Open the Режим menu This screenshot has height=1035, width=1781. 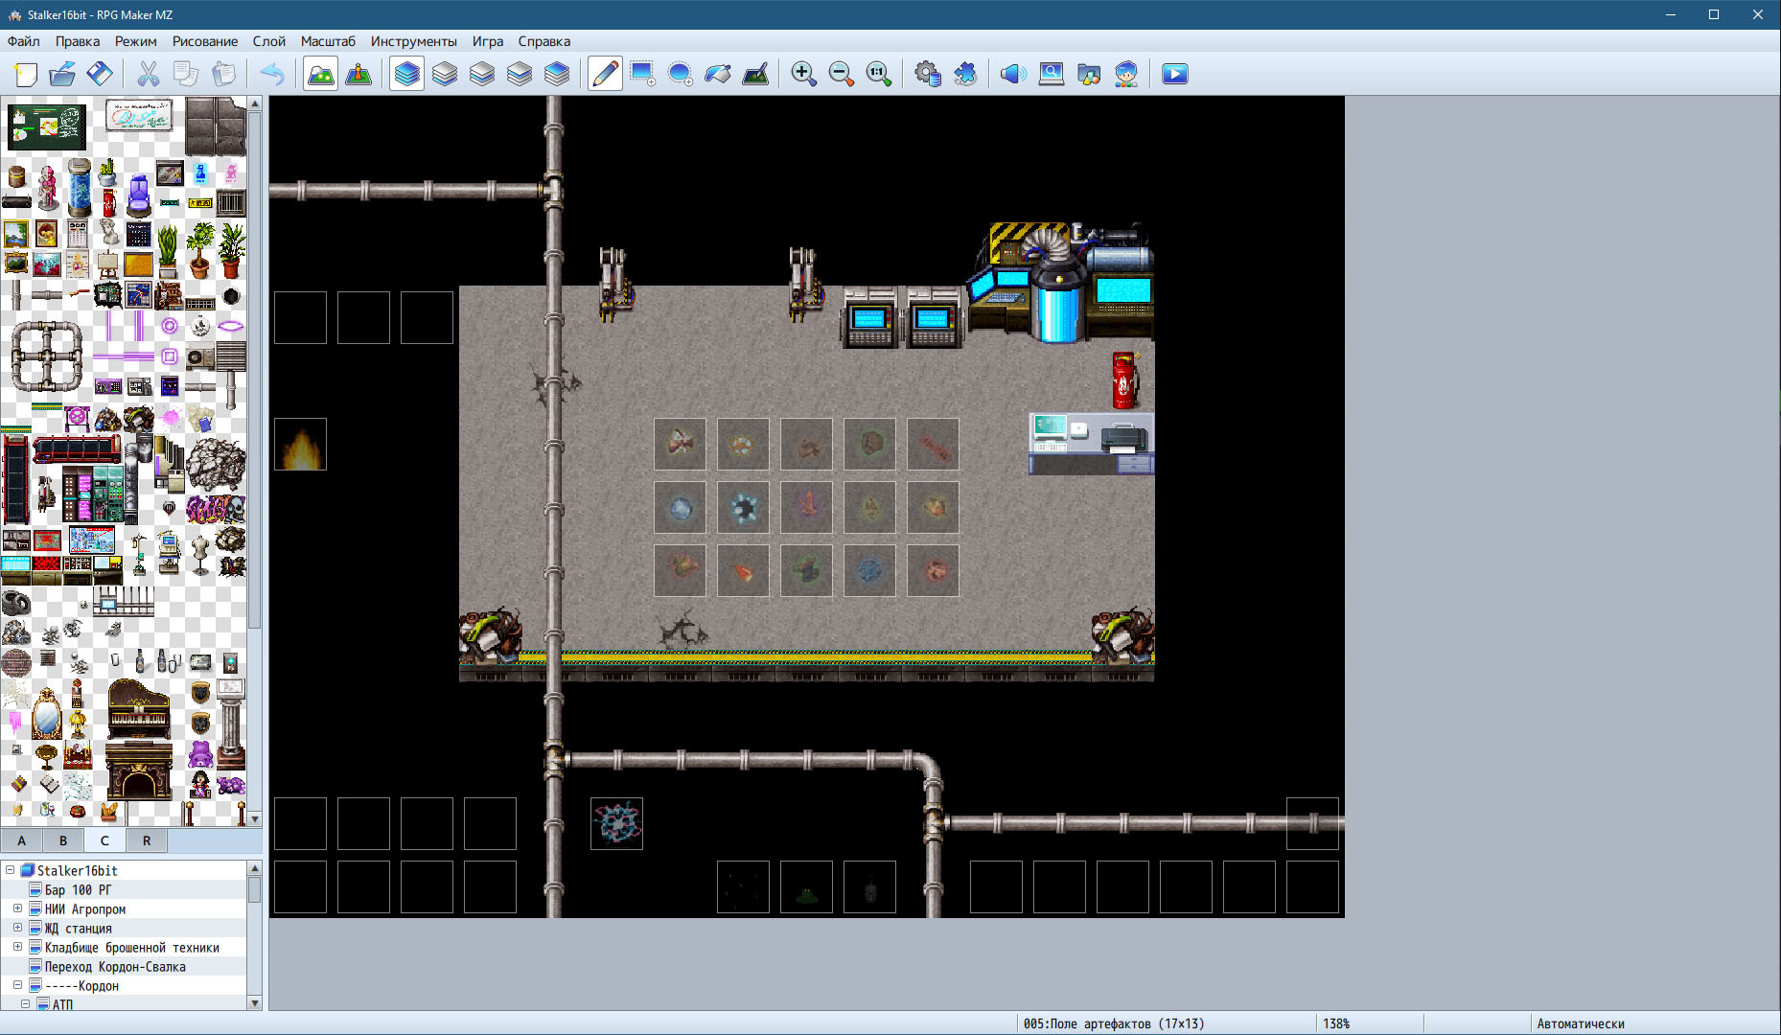136,41
